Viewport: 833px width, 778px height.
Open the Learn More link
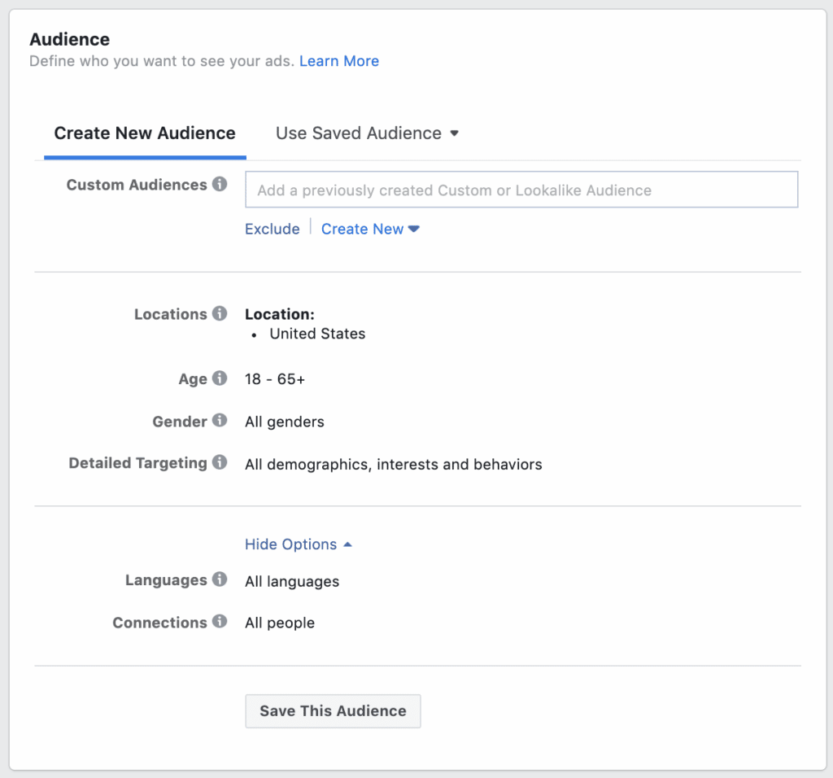339,61
